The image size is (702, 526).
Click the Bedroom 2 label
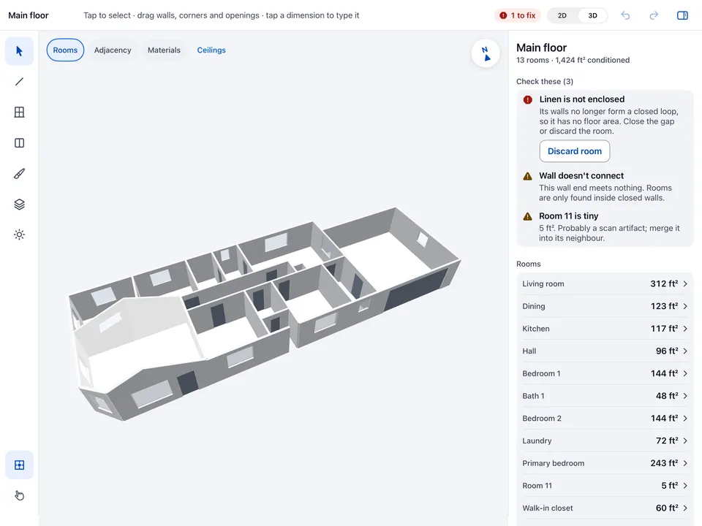pyautogui.click(x=542, y=418)
